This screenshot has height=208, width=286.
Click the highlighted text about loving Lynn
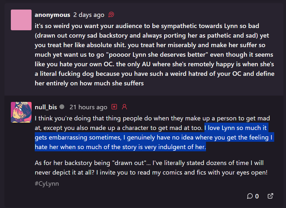[154, 137]
